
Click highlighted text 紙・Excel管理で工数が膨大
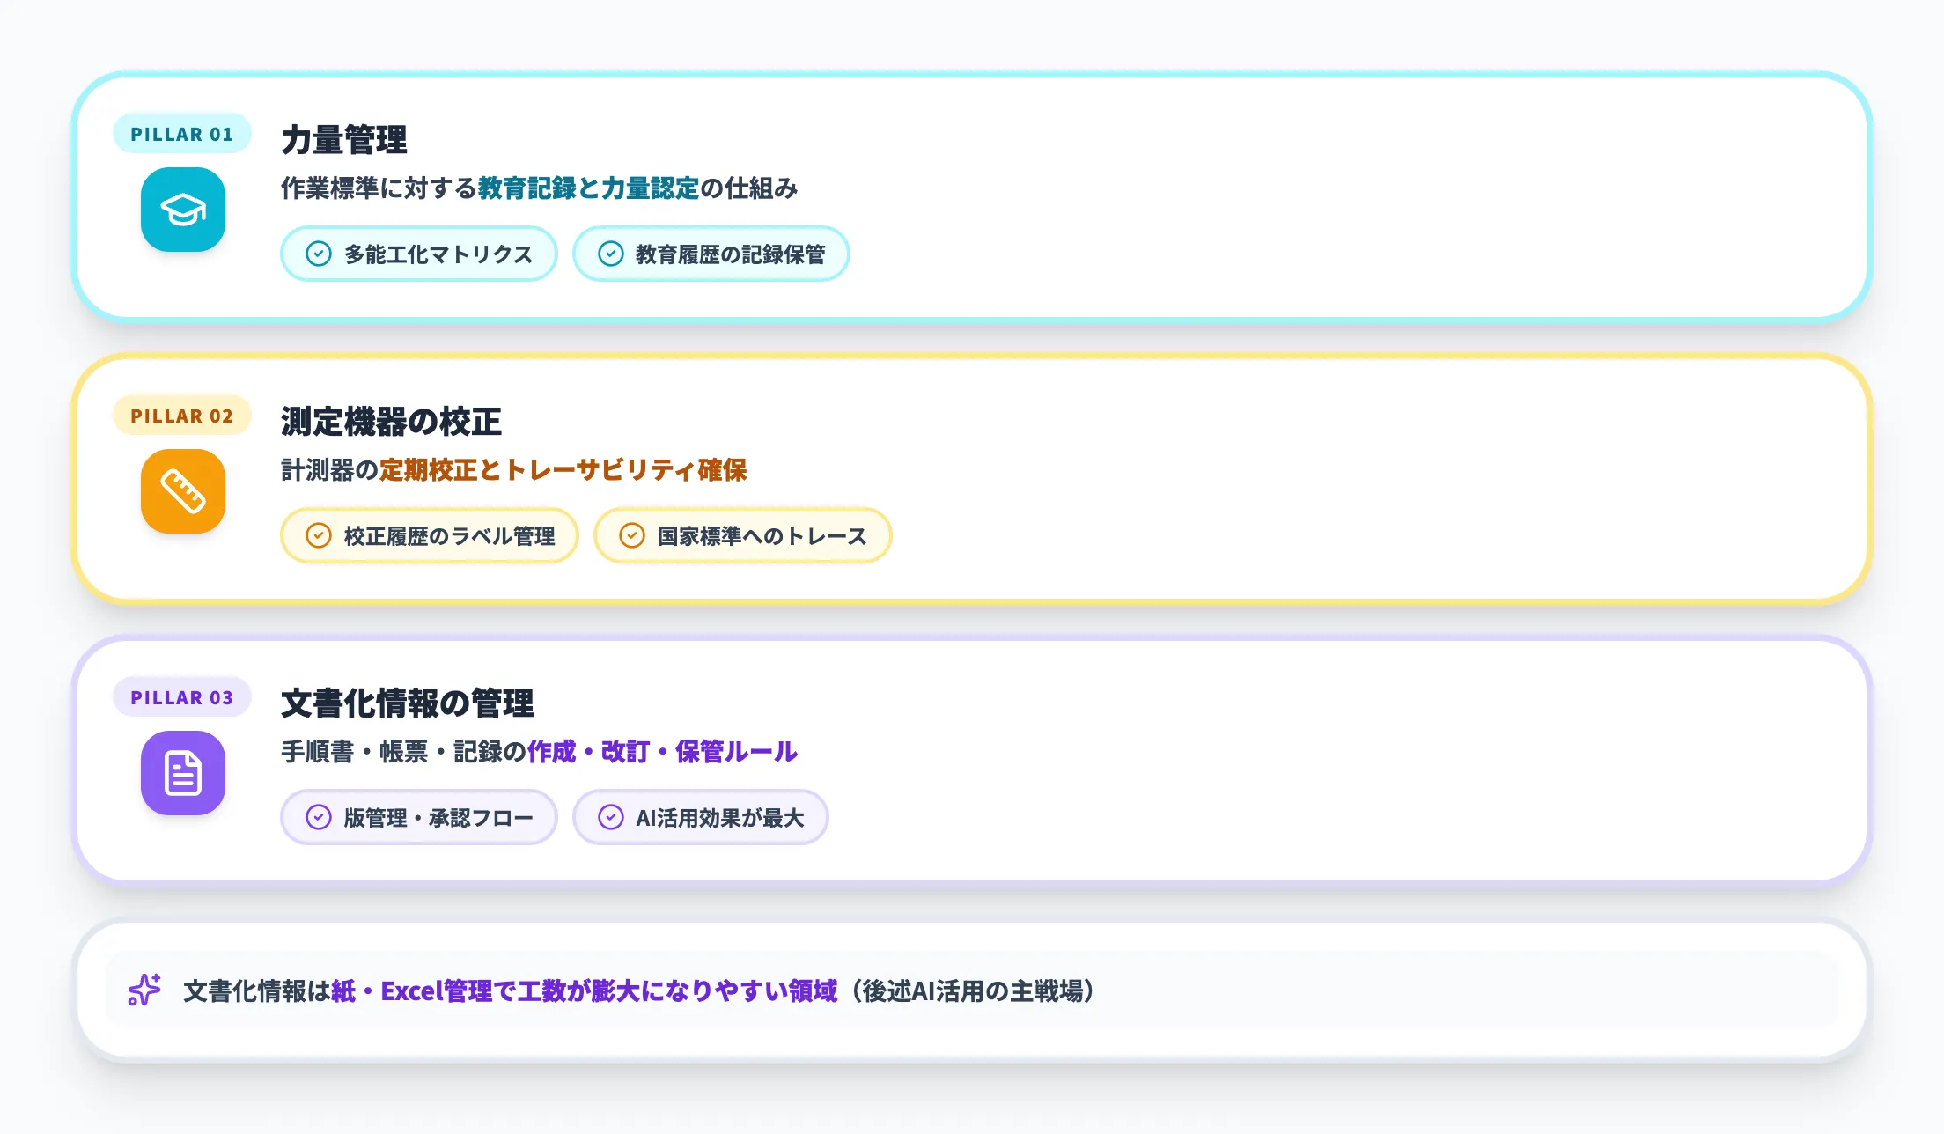tap(484, 991)
